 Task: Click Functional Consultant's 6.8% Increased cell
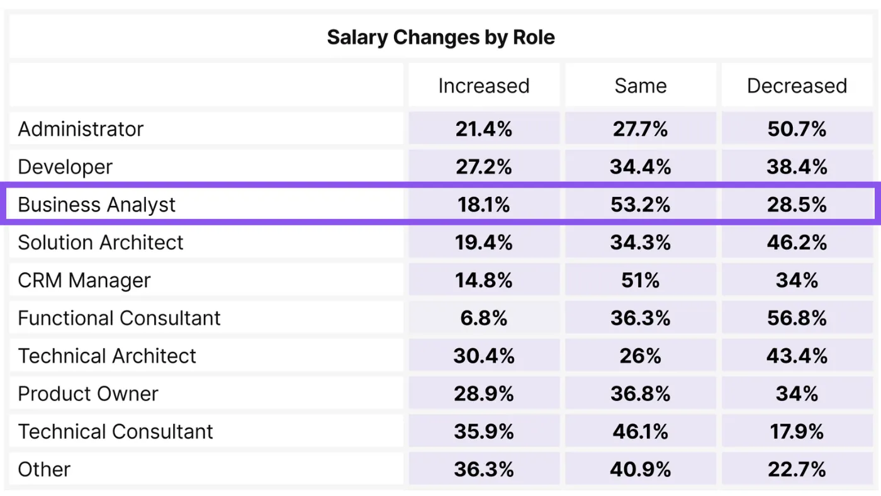pos(483,318)
